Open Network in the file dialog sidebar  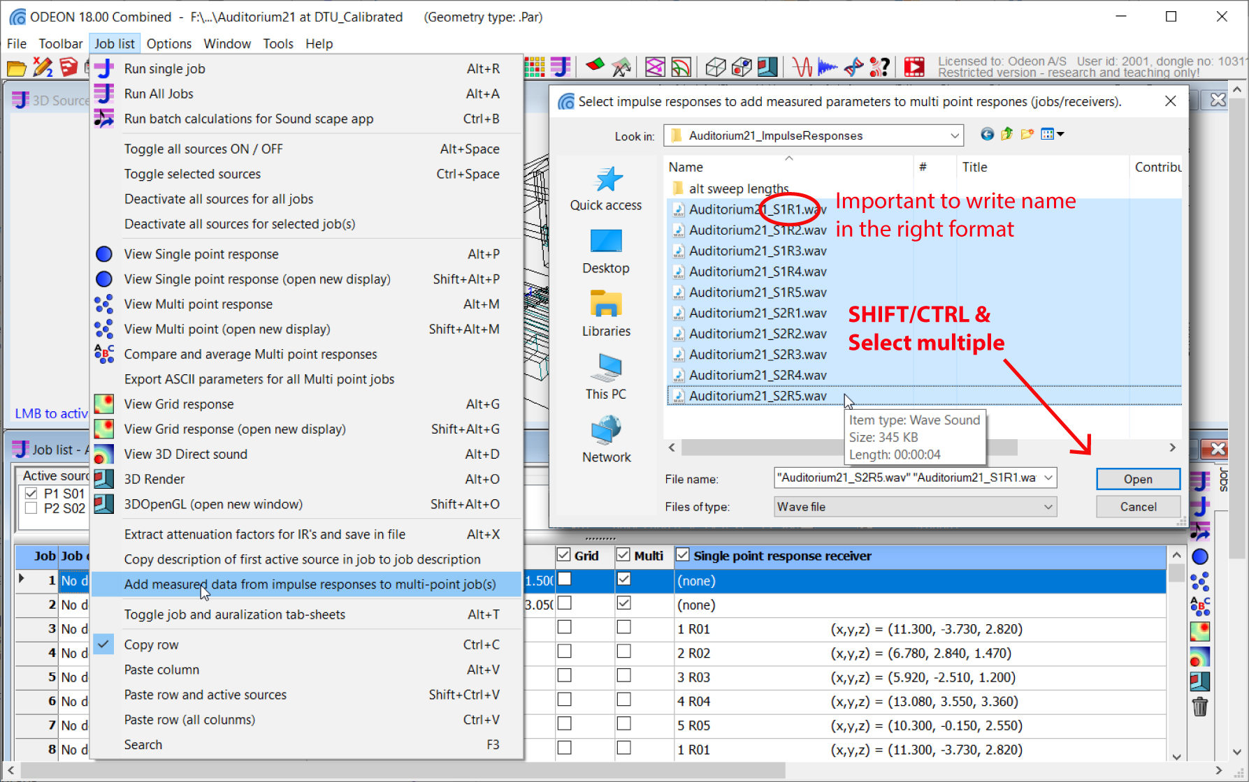pyautogui.click(x=606, y=440)
